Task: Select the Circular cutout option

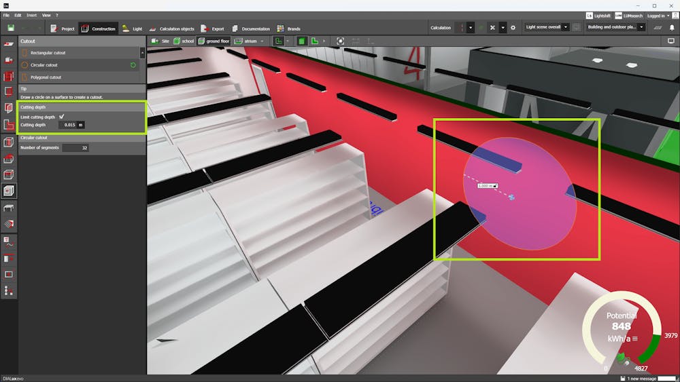Action: click(79, 65)
